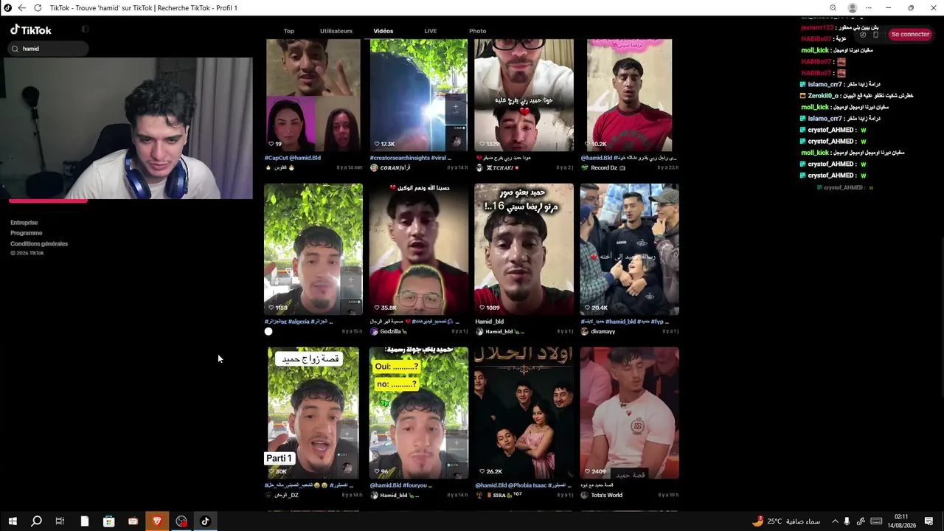Open the Programme footer link
This screenshot has width=944, height=531.
[x=27, y=233]
